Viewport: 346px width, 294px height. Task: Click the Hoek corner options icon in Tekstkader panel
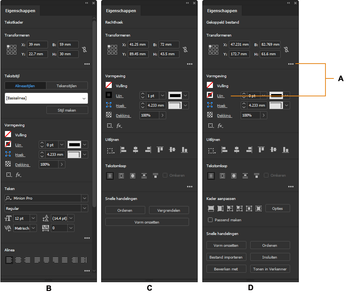pos(8,154)
